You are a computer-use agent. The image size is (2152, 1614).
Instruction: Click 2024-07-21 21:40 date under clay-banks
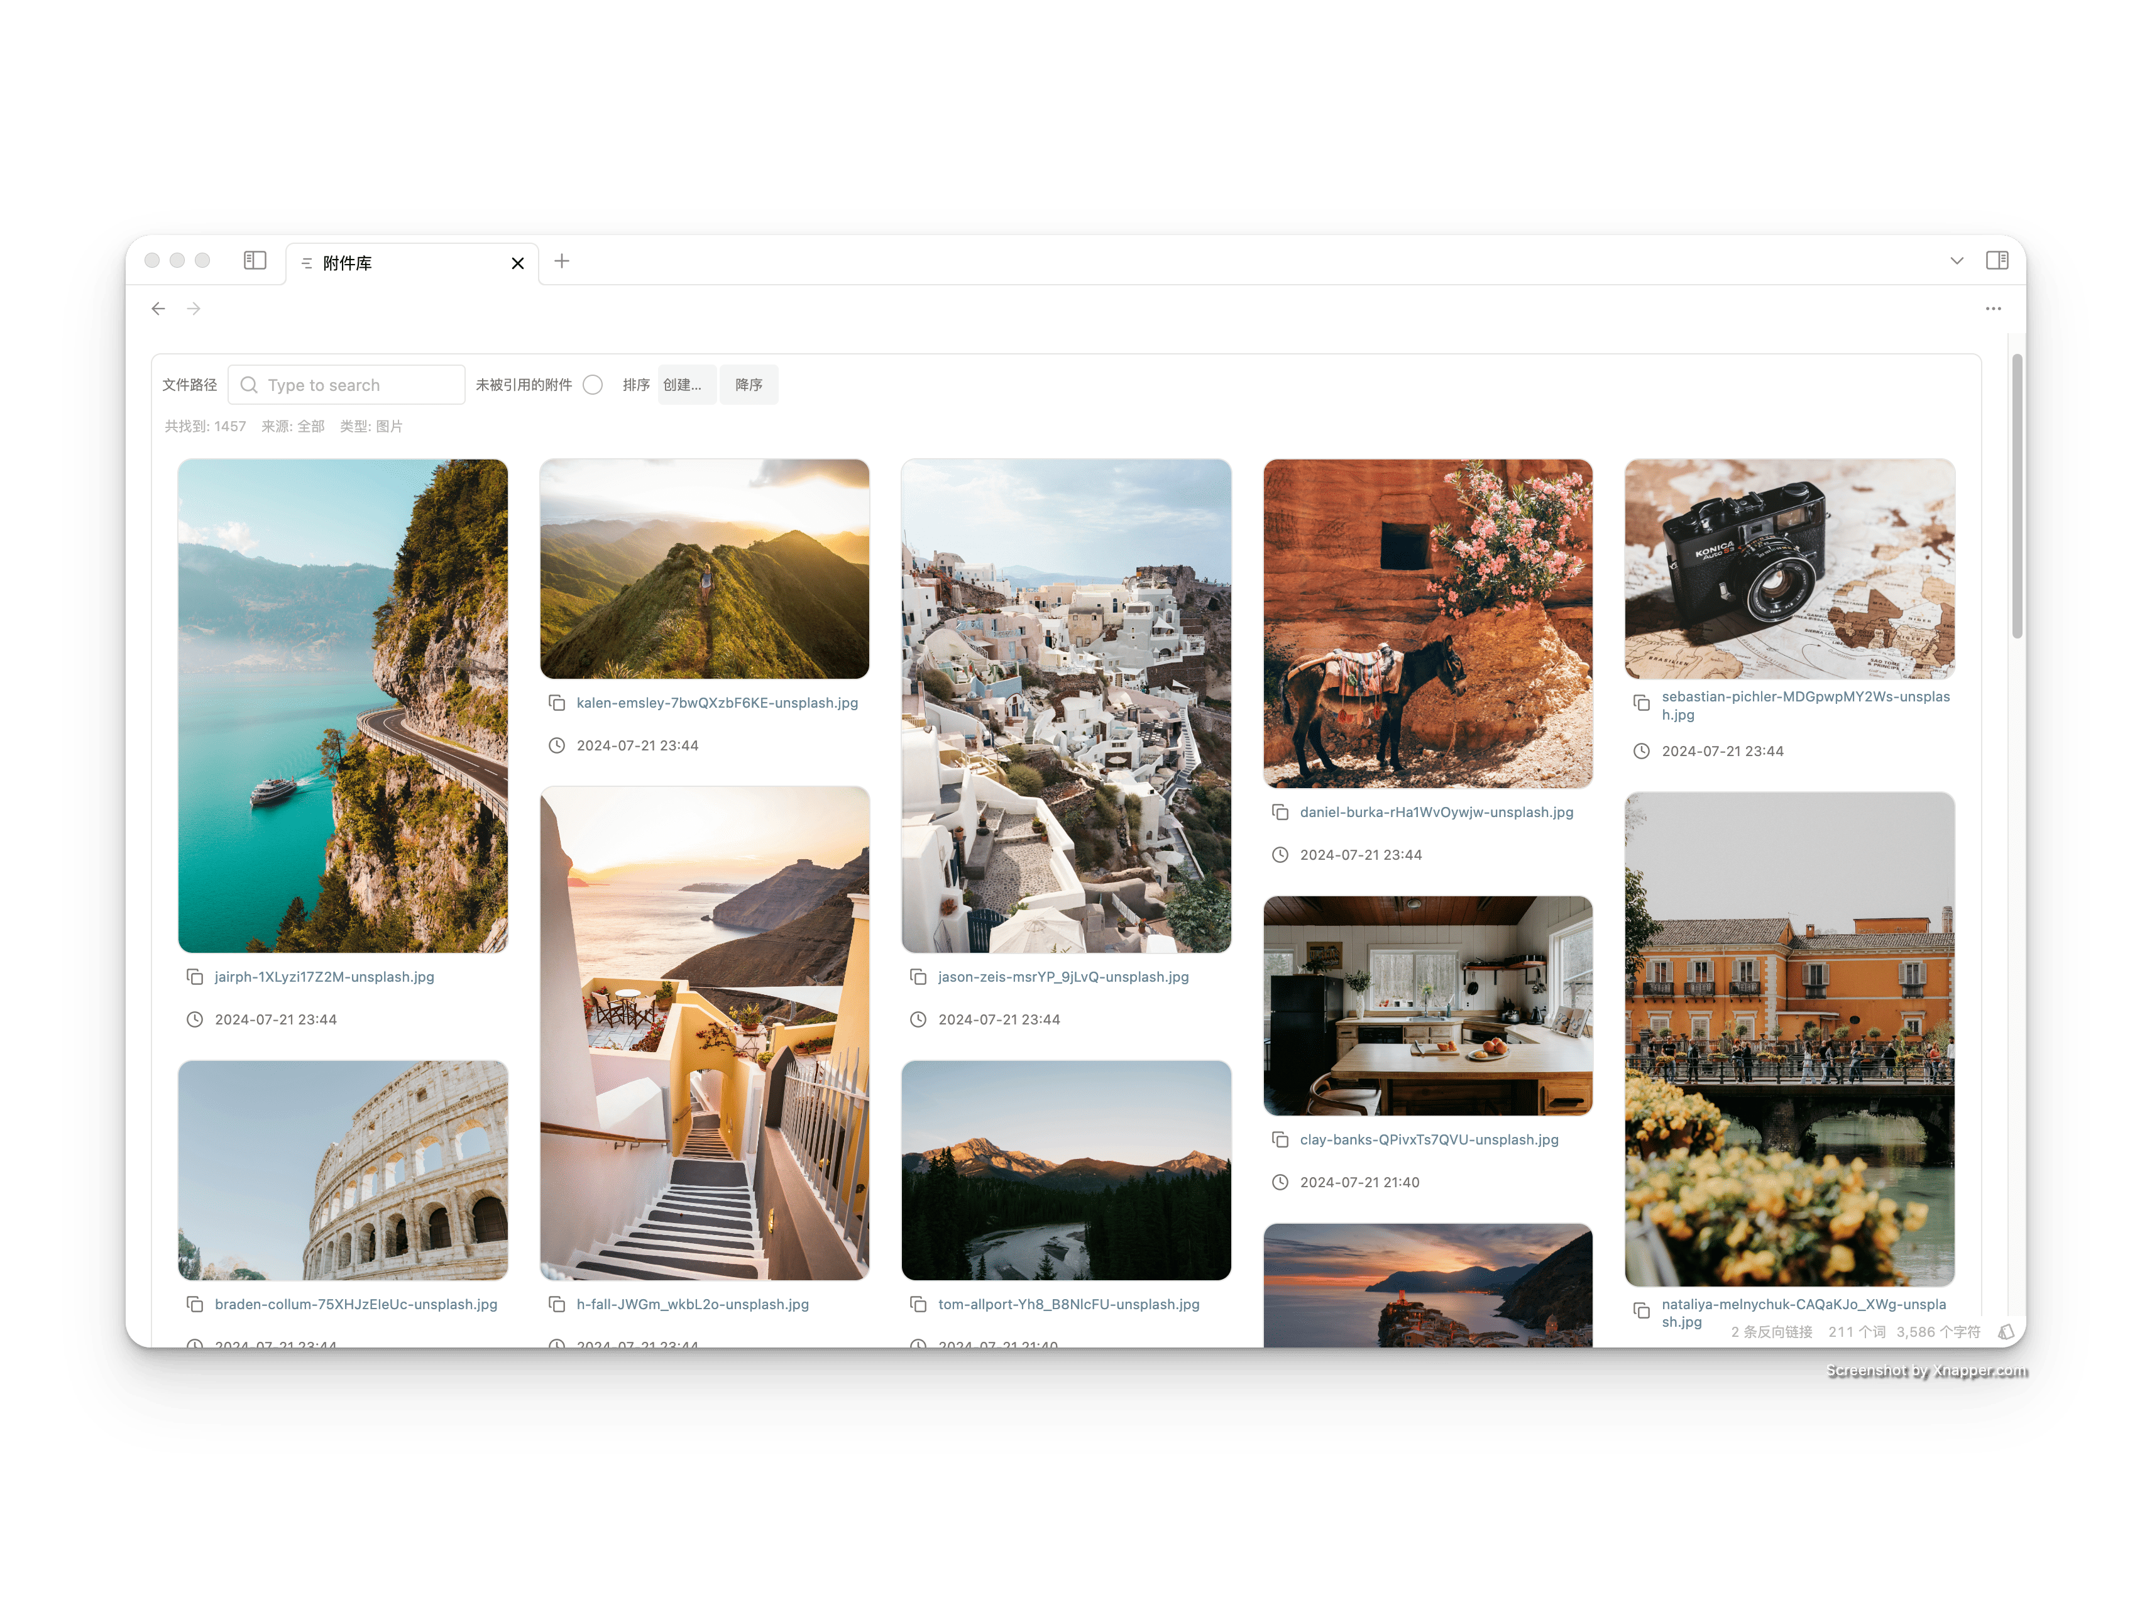[x=1360, y=1182]
